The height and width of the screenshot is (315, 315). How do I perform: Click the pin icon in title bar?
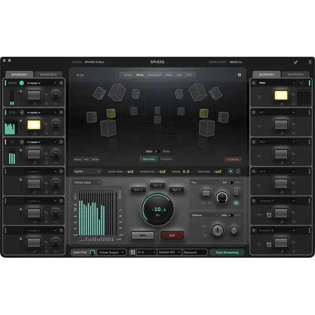click(x=310, y=62)
